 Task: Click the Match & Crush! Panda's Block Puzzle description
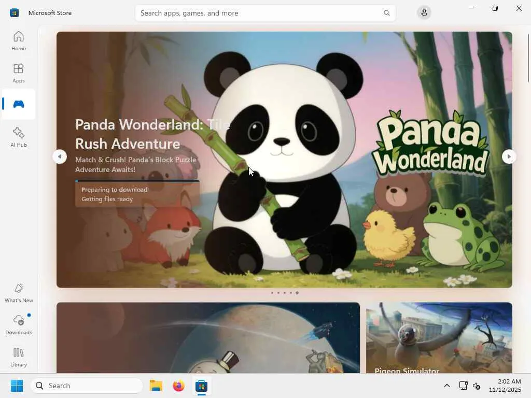coord(136,164)
